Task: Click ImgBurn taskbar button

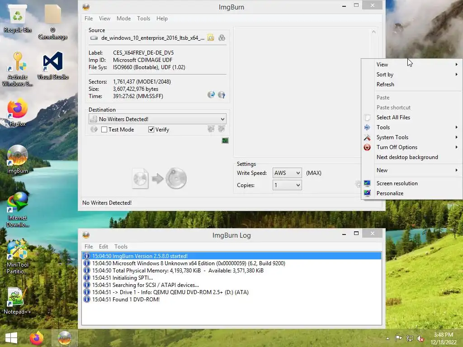Action: point(64,338)
